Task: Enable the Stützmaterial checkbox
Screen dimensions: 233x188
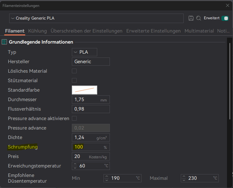Action: pyautogui.click(x=74, y=81)
